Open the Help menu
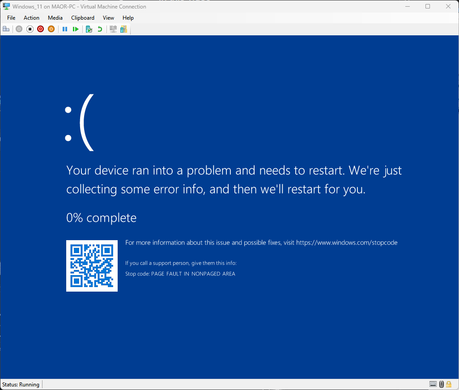The height and width of the screenshot is (390, 459). point(128,18)
